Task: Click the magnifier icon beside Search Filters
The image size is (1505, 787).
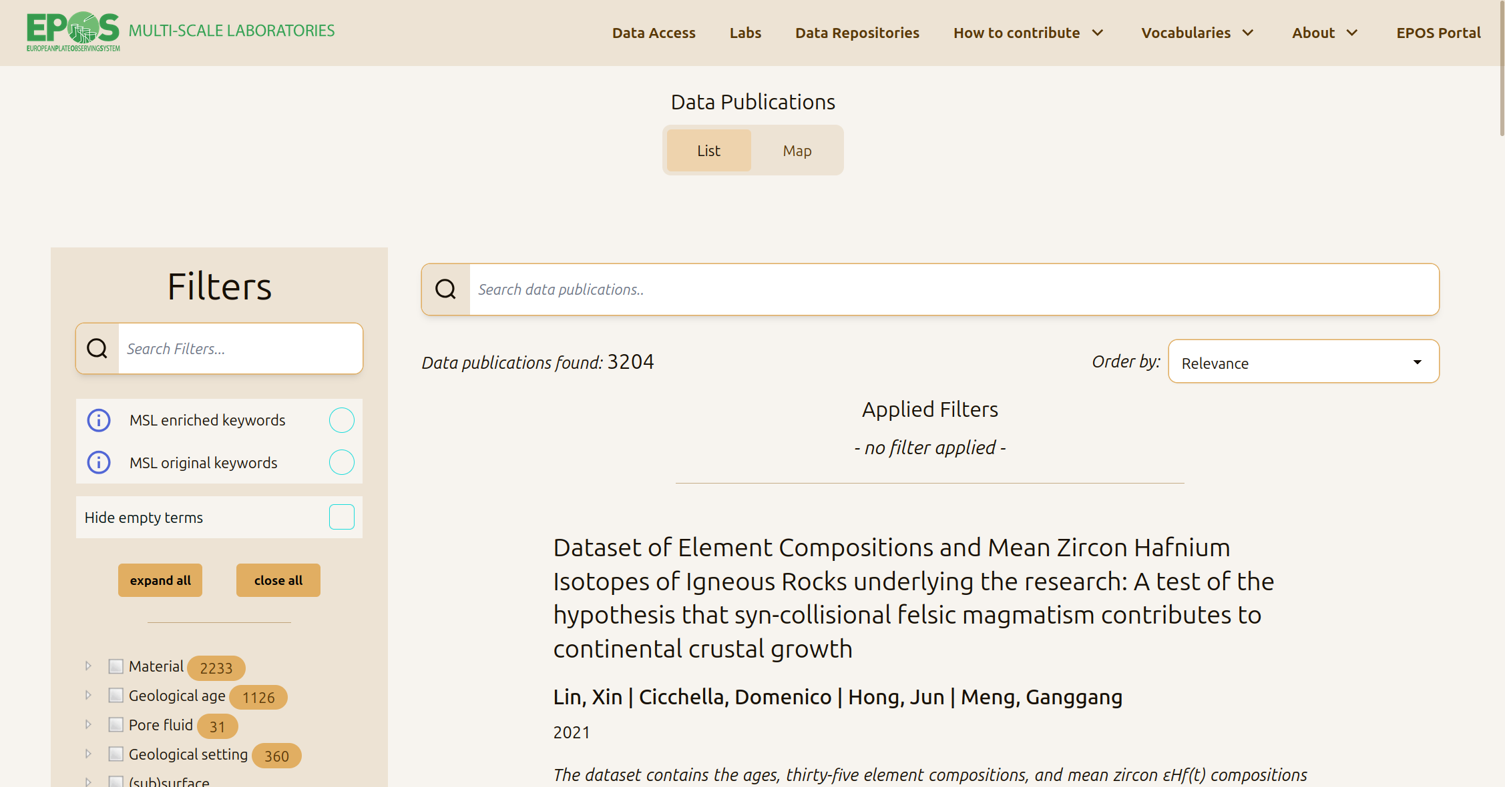Action: [97, 348]
